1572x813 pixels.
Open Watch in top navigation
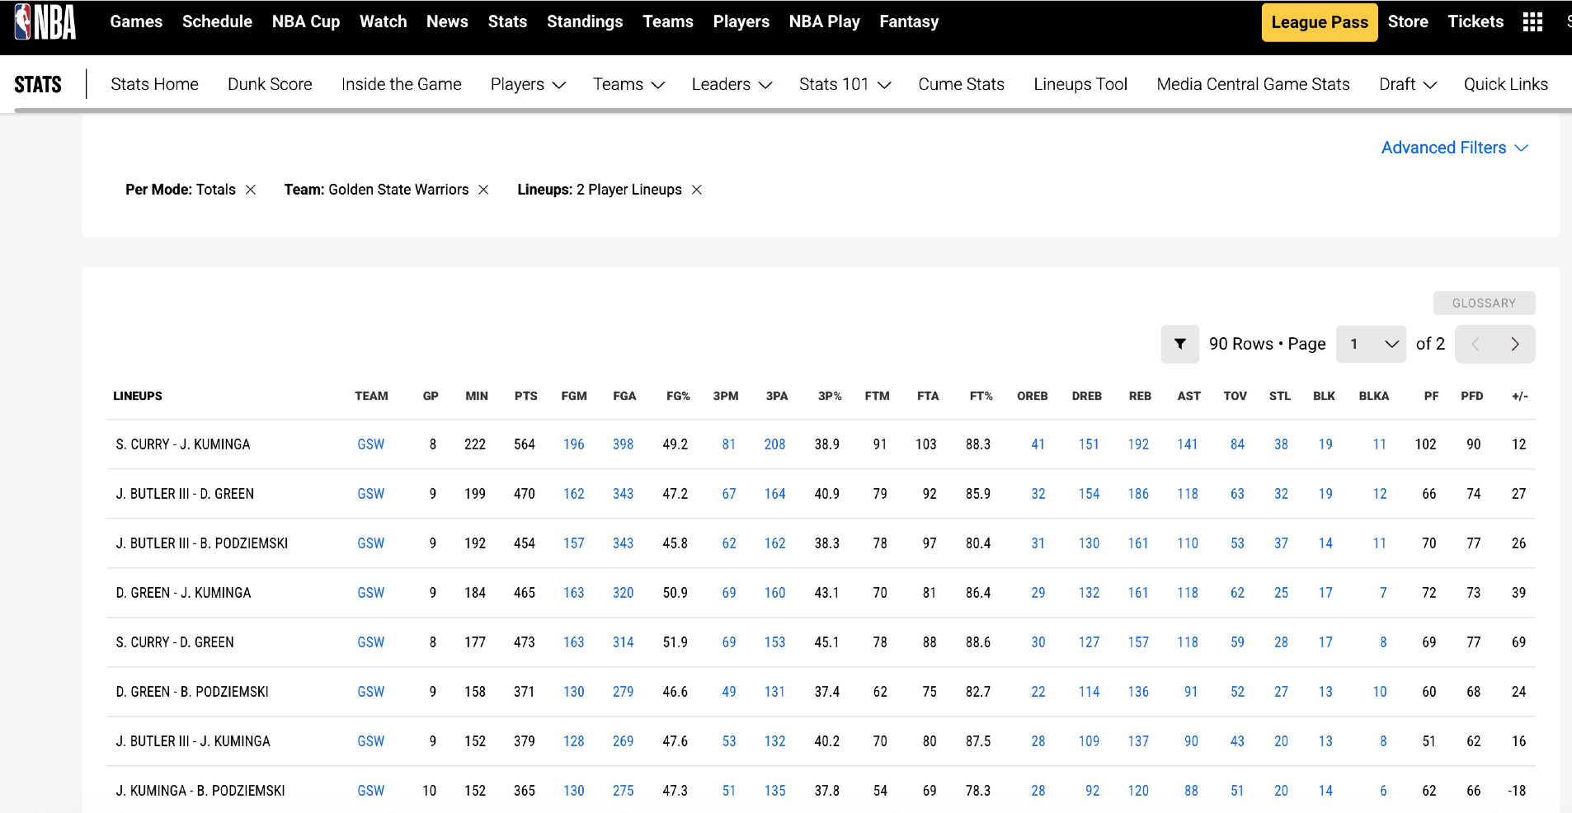point(383,22)
